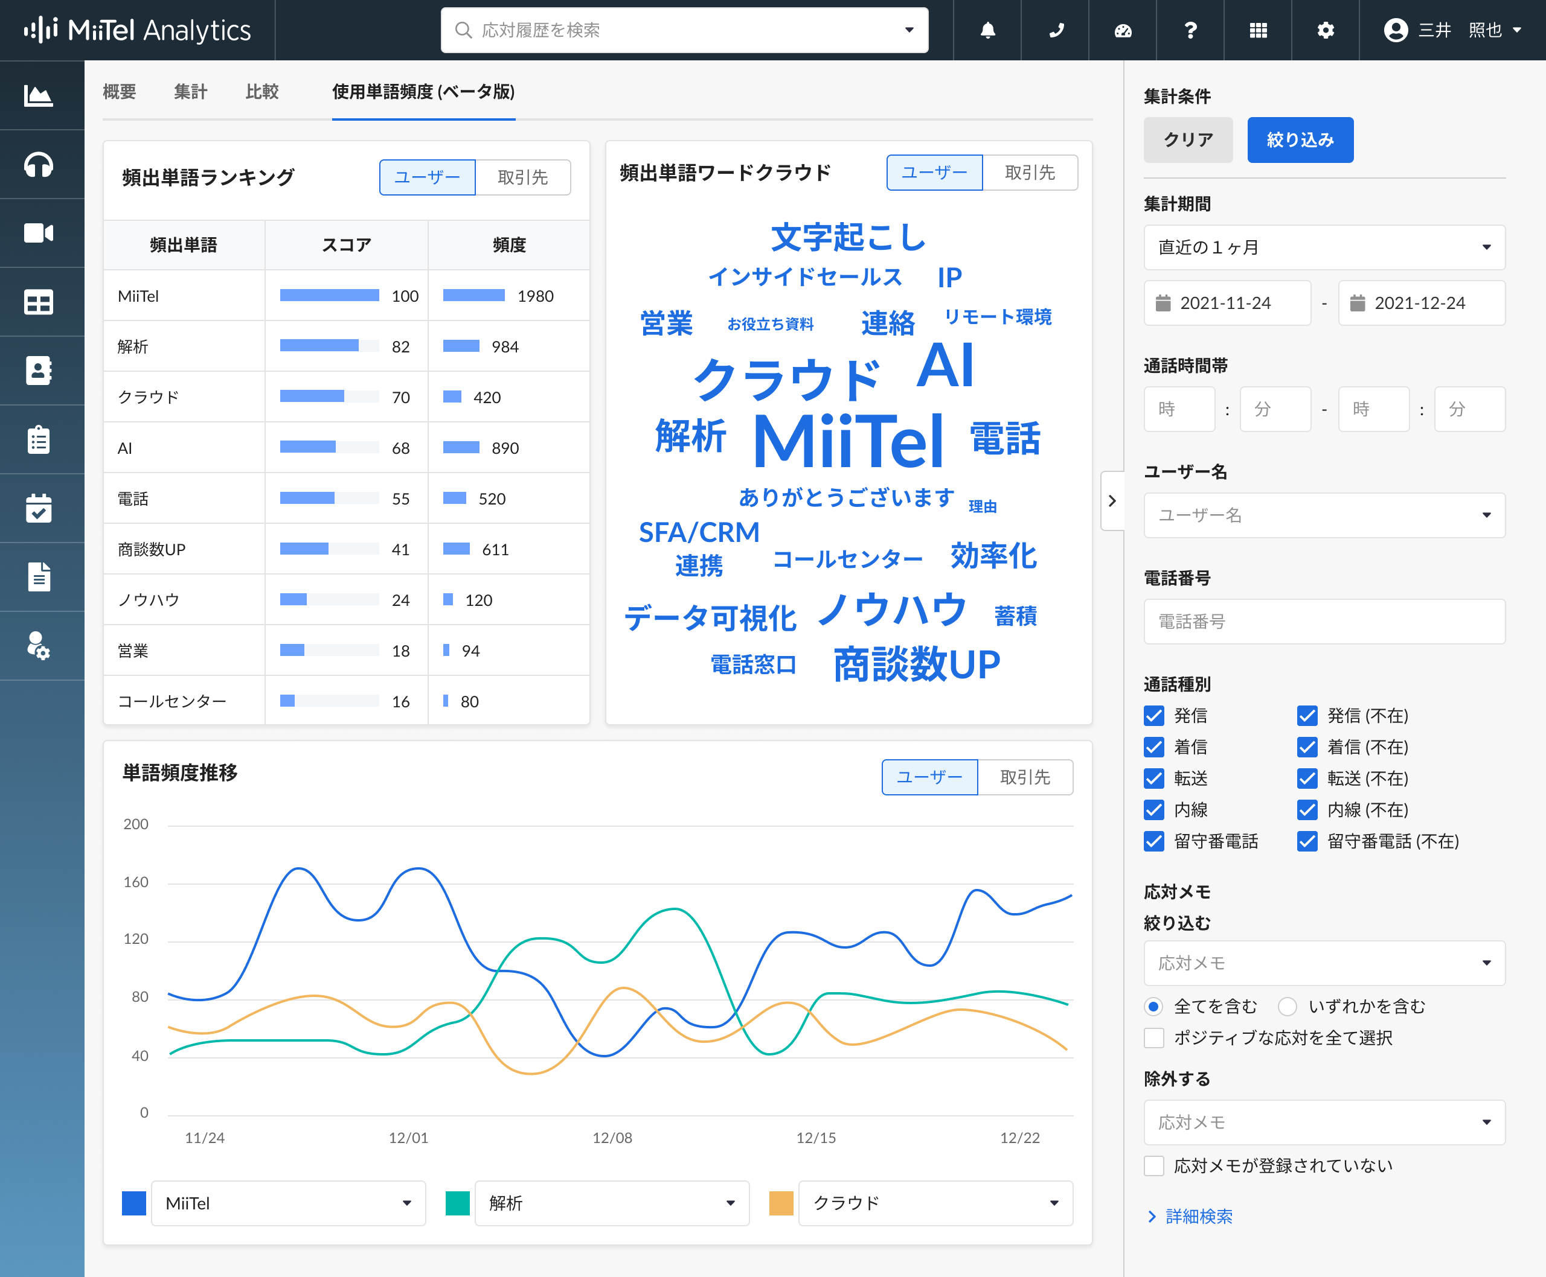
Task: Select the 全てを含む radio button
Action: click(1153, 1006)
